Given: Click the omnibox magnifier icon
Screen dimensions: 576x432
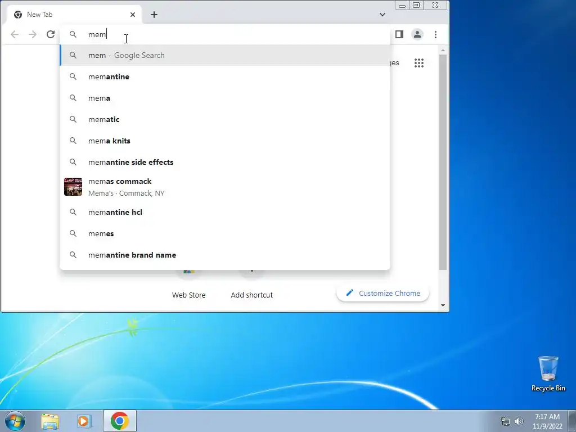Looking at the screenshot, I should (73, 34).
